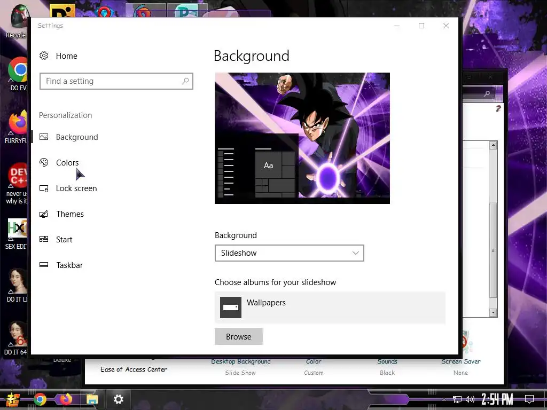Open the network tray icon

tap(457, 399)
